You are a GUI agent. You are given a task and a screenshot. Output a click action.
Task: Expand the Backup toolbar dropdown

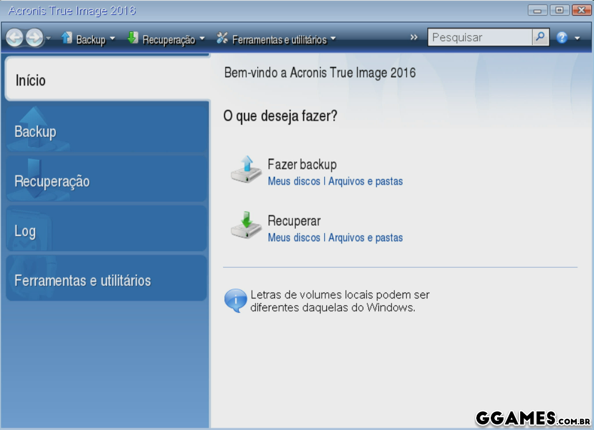(112, 39)
